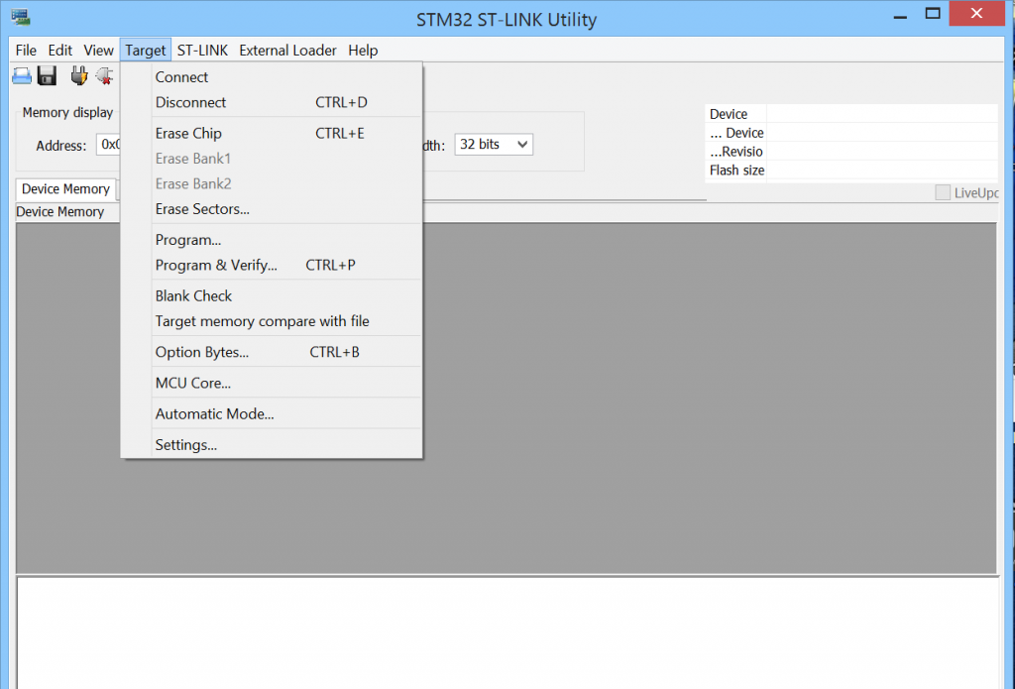
Task: Select Target memory compare with file
Action: point(272,321)
